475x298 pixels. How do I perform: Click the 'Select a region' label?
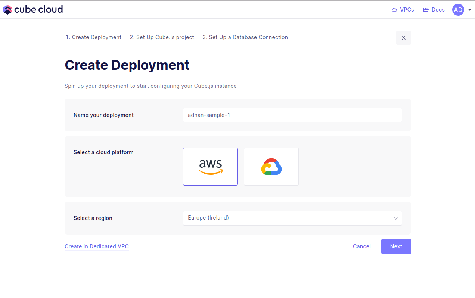pos(93,218)
